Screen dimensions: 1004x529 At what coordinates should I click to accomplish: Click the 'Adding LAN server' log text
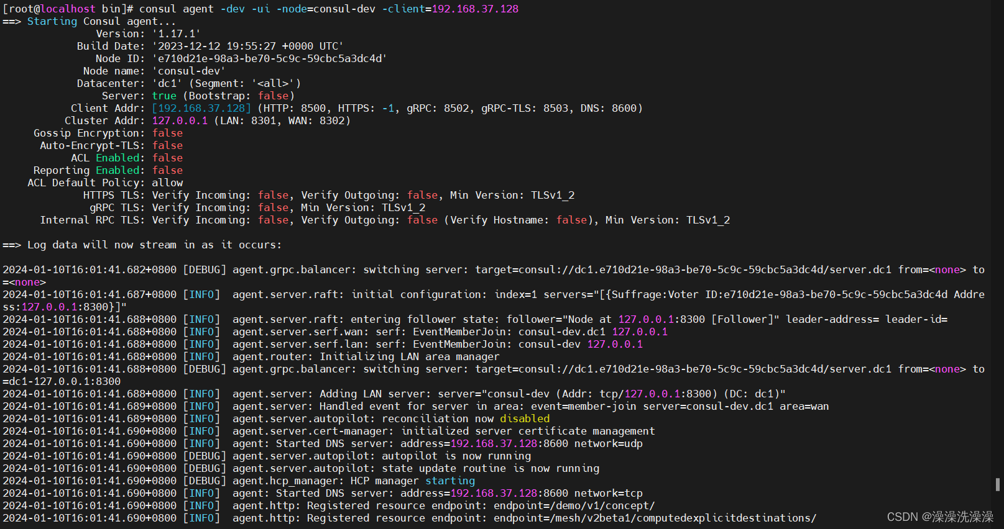coord(375,394)
